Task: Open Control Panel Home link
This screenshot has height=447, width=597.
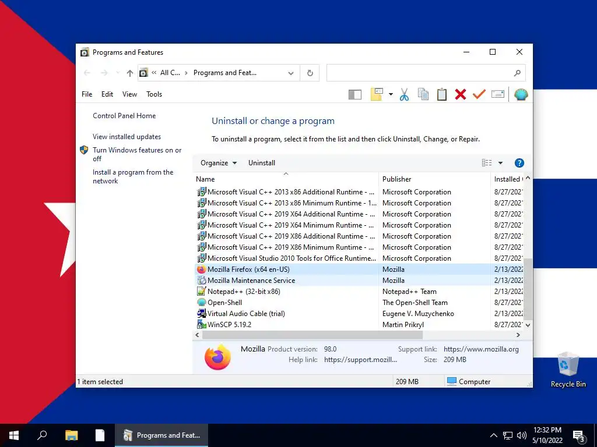Action: tap(124, 116)
